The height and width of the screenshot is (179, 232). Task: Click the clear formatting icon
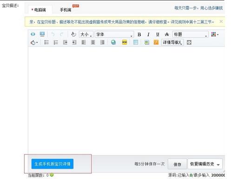[x=73, y=34]
